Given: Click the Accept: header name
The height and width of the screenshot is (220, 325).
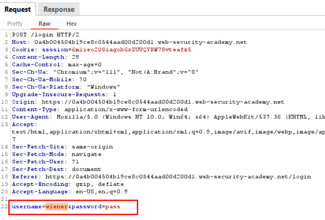Looking at the screenshot, I should pyautogui.click(x=24, y=124).
